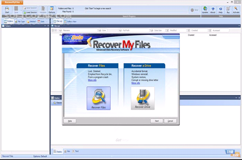Image resolution: width=242 pixels, height=160 pixels.
Task: Click the Skip button
Action: (x=194, y=10)
